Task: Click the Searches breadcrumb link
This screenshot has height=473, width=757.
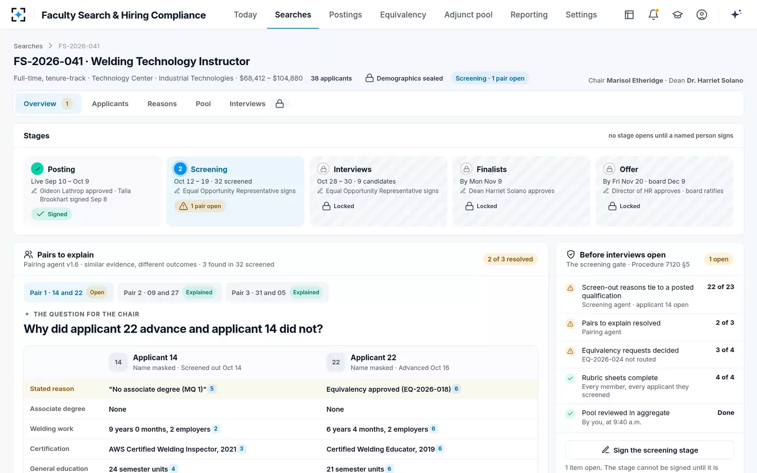Action: point(28,46)
